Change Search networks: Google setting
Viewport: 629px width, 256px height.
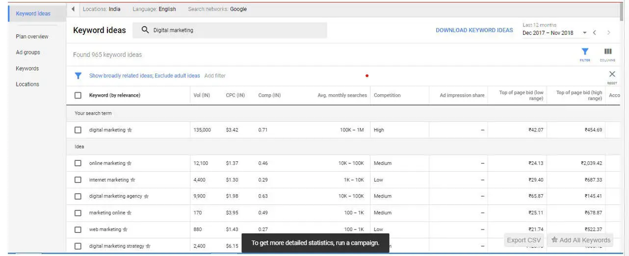pos(217,9)
